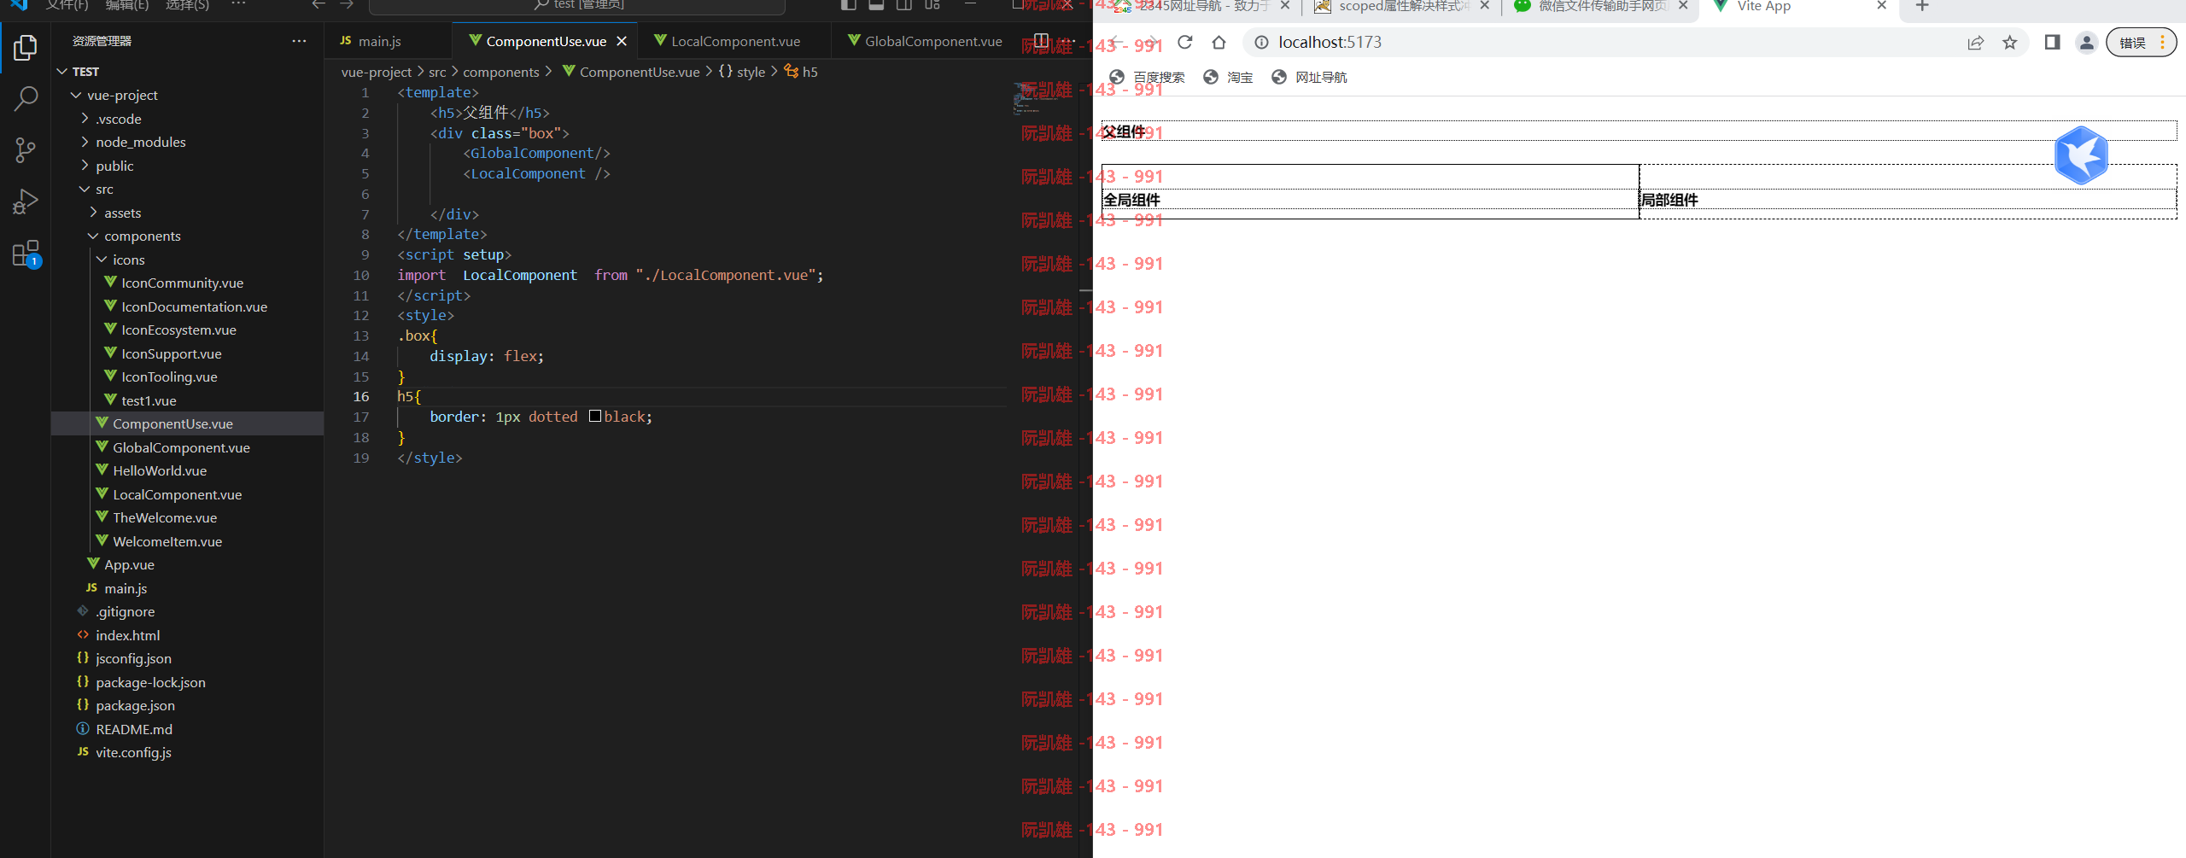
Task: Open index.html in the file tree
Action: tap(127, 635)
